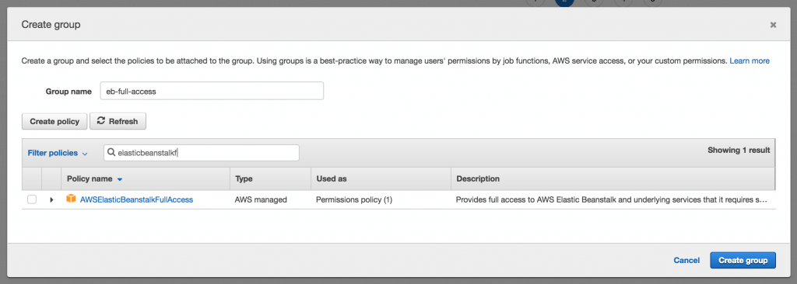Refresh the policy list

coord(118,121)
